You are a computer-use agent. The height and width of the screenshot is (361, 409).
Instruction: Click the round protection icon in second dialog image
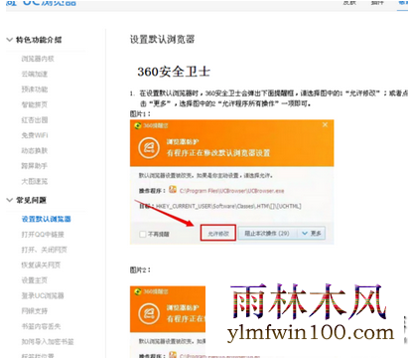[x=149, y=313]
